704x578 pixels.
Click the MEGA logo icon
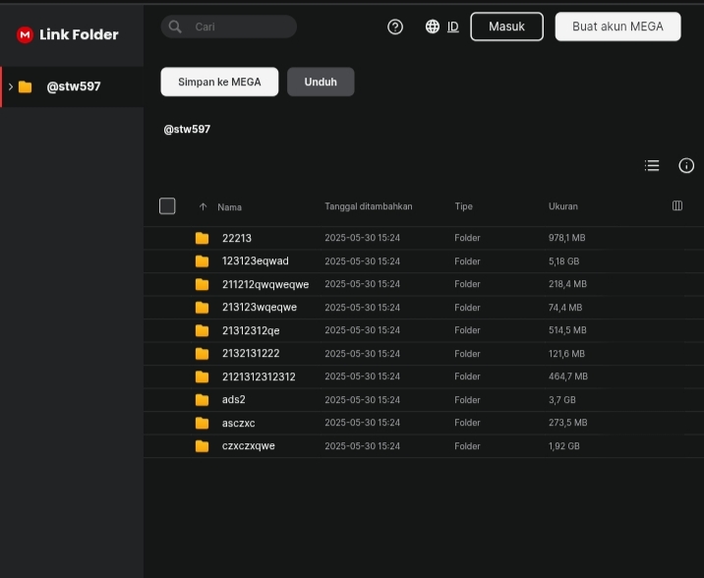click(x=26, y=34)
